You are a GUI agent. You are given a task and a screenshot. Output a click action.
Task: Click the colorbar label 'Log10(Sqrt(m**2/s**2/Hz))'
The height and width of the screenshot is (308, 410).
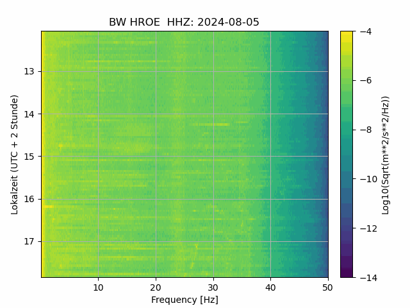[385, 155]
